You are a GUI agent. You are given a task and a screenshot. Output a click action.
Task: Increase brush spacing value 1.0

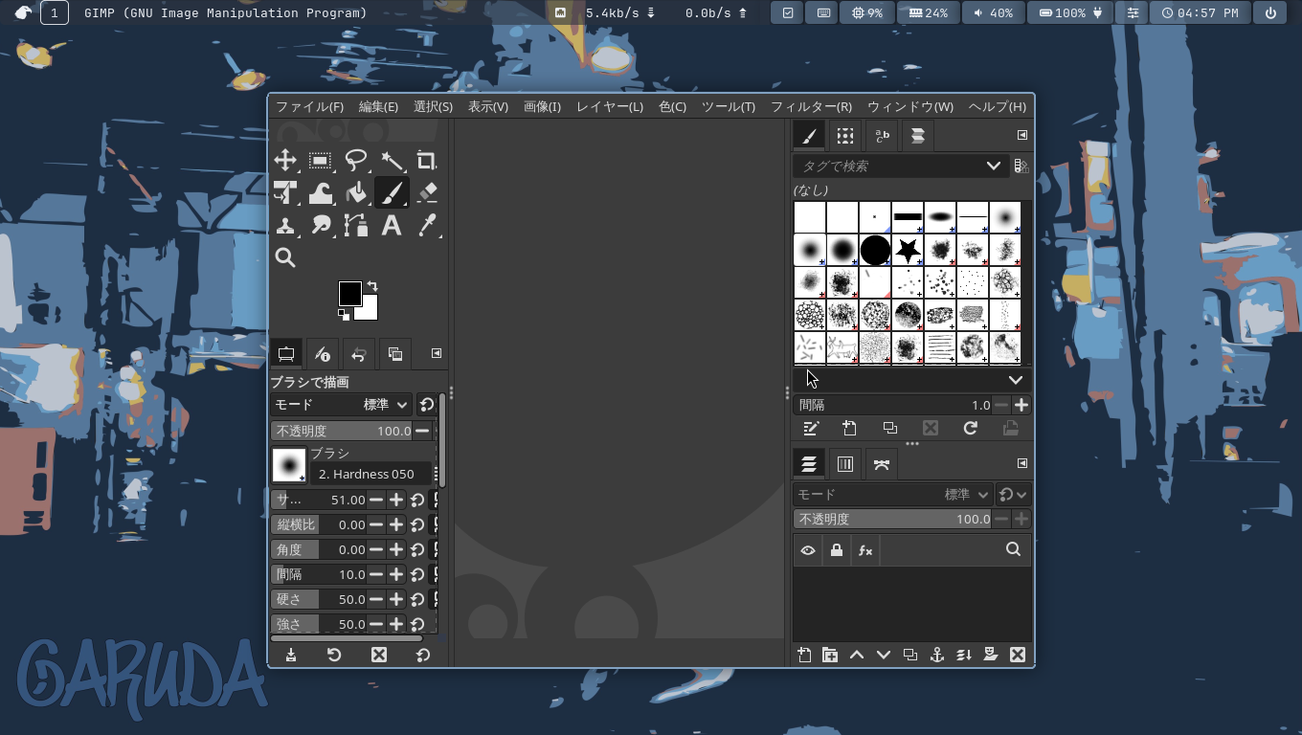(x=1021, y=405)
